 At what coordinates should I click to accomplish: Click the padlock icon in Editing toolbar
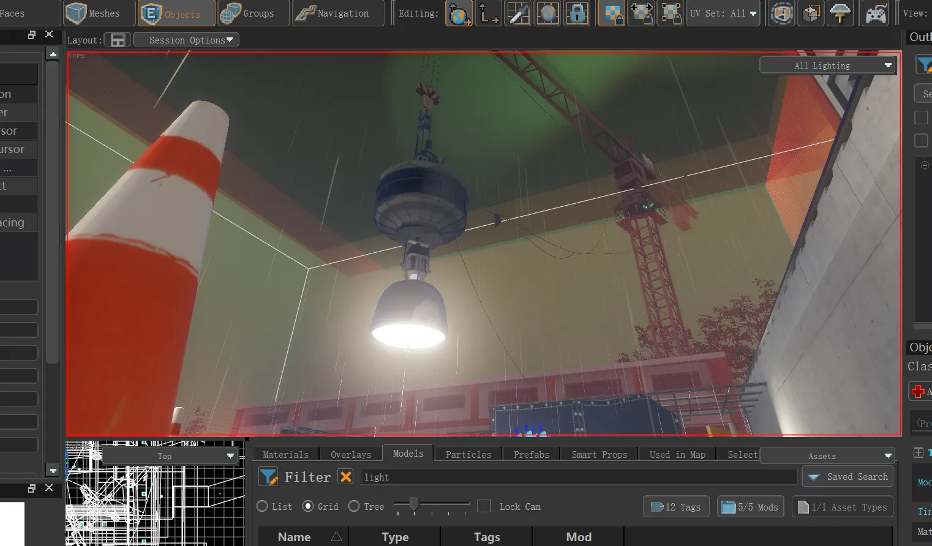pos(577,13)
